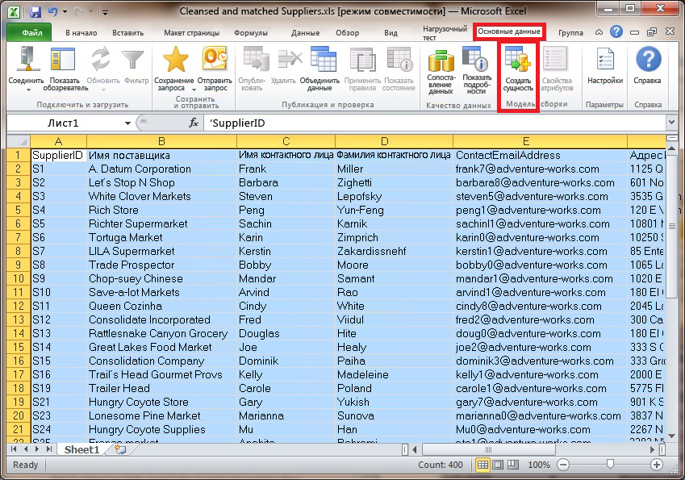
Task: Click the Undo arrow icon
Action: coord(53,11)
